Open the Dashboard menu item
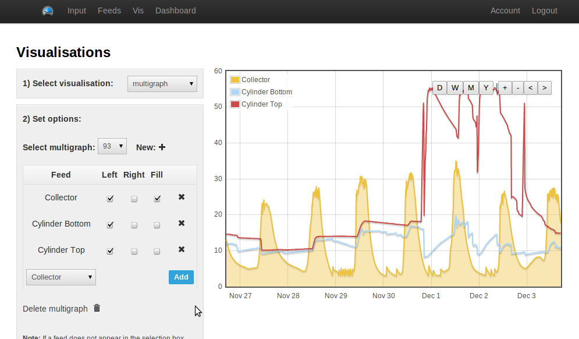This screenshot has height=339, width=579. pos(175,10)
